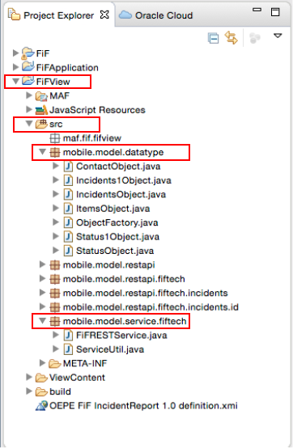Toggle Link with Editor icon
This screenshot has width=293, height=448.
pyautogui.click(x=231, y=38)
